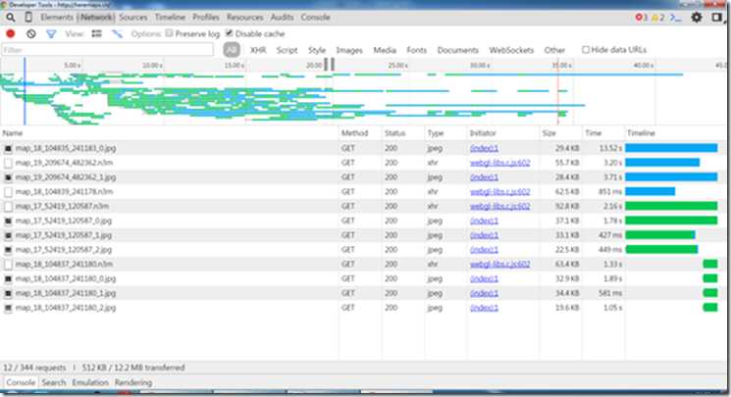Switch to the drawer Emulation tab
This screenshot has height=397, width=731.
click(90, 382)
